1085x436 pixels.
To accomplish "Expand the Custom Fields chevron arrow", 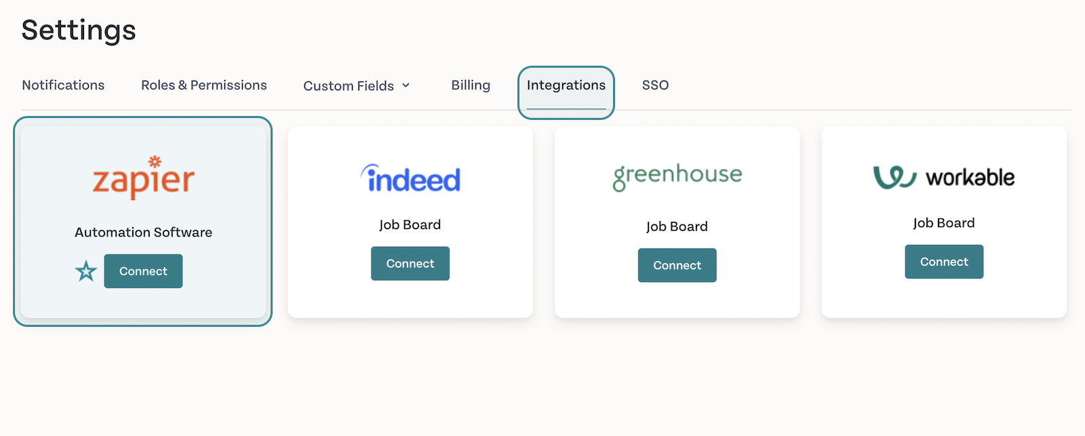I will pos(406,85).
